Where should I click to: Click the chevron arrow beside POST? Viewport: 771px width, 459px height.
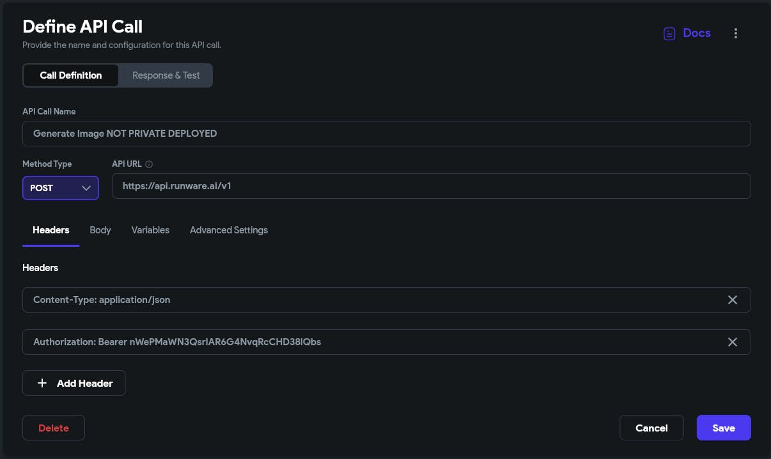[x=86, y=188]
